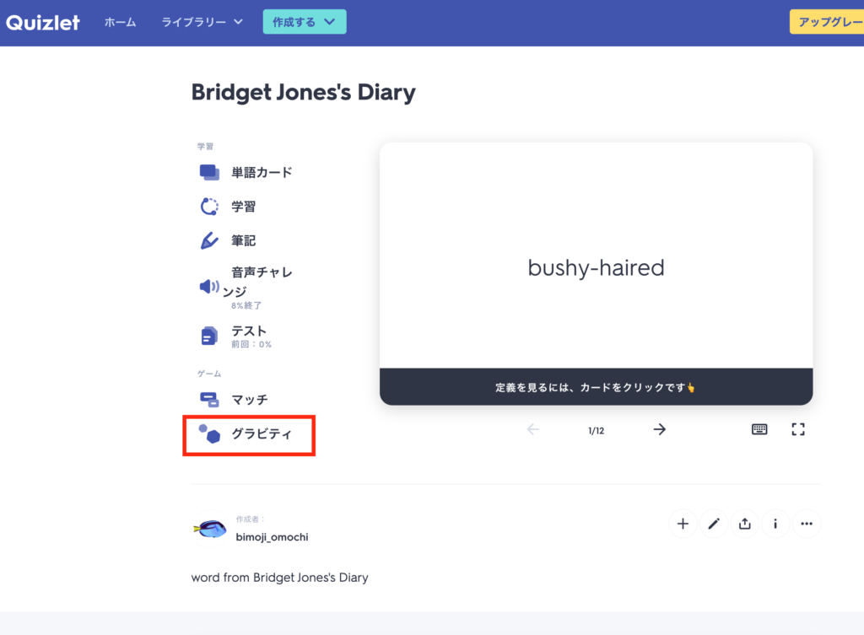Click 'word from Bridget Jones's Diary' description
864x635 pixels.
[x=280, y=577]
